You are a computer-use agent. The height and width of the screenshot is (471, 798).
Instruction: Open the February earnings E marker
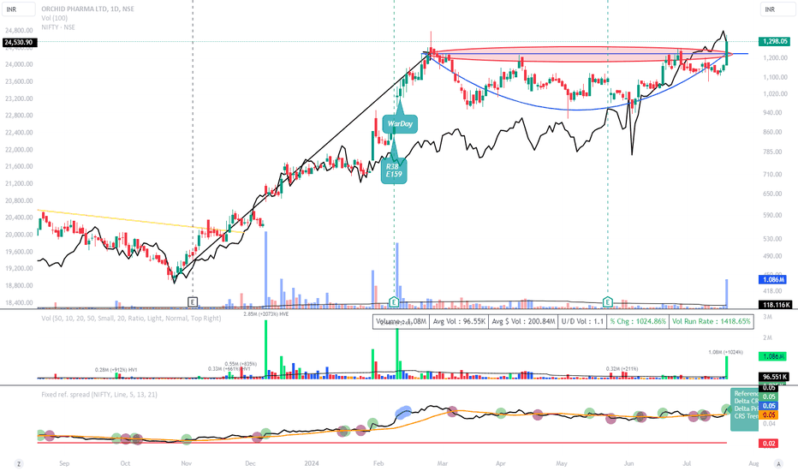(393, 302)
